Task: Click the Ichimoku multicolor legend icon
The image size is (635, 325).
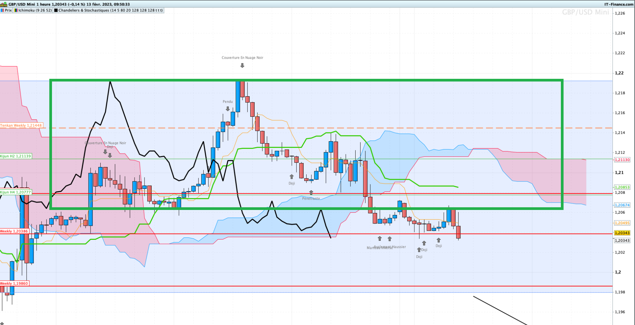Action: 16,10
